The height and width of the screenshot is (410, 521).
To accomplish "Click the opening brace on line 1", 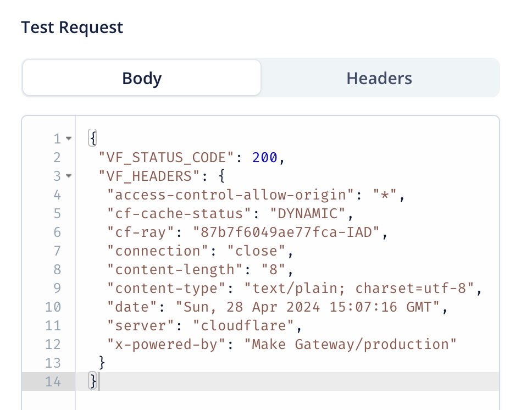I will (92, 138).
